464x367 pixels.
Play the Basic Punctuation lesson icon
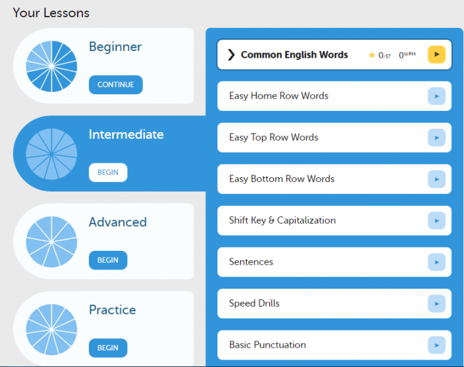[x=436, y=345]
